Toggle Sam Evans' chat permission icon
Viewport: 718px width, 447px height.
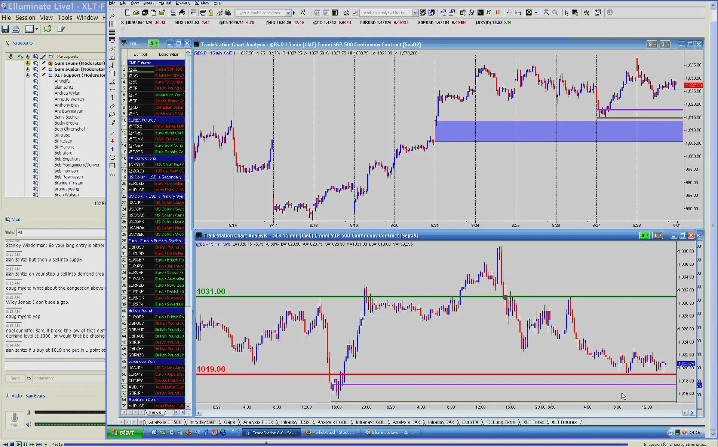point(36,63)
